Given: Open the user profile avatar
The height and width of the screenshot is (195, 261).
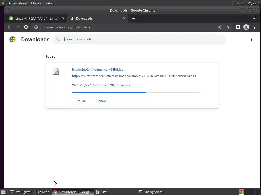Looking at the screenshot, I should 246,27.
